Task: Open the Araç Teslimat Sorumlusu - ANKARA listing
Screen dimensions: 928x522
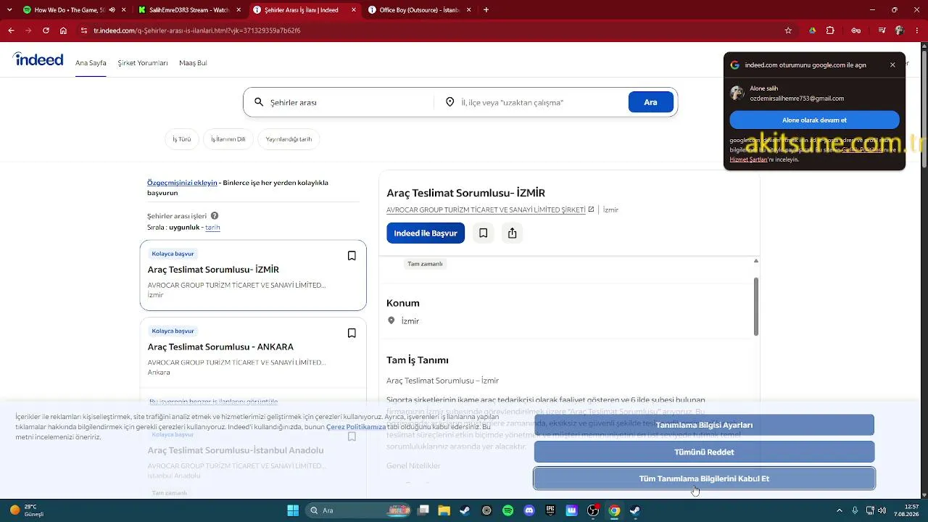Action: (220, 347)
